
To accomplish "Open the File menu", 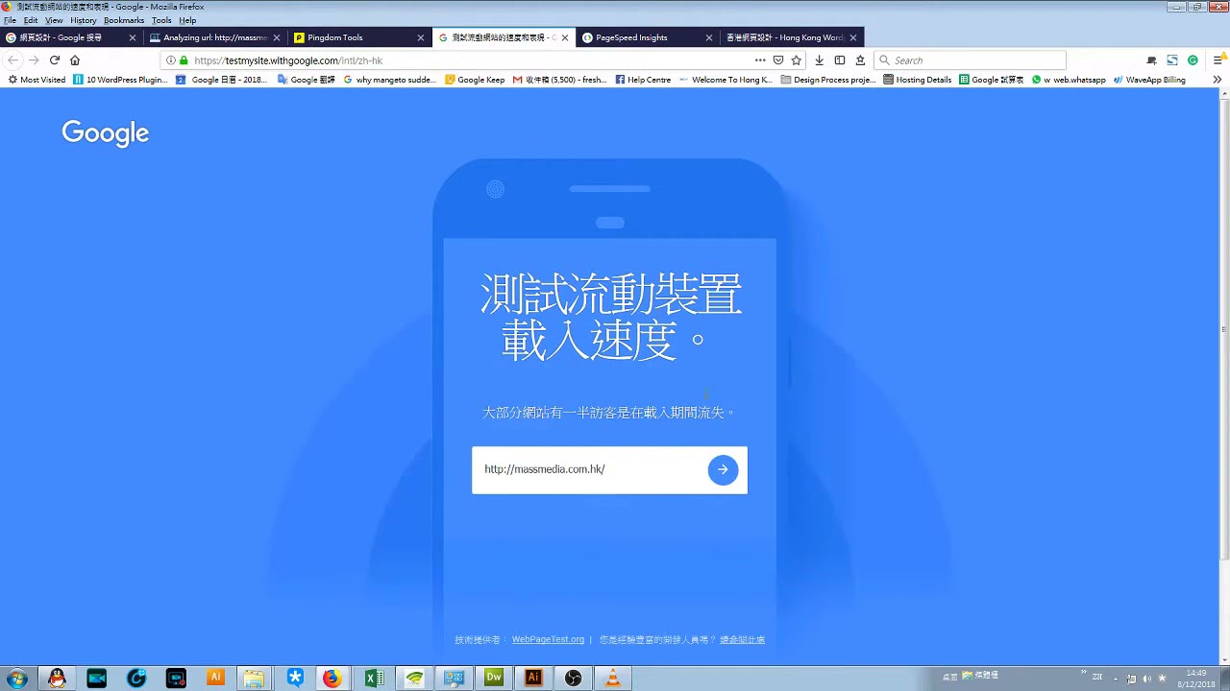I will 10,20.
